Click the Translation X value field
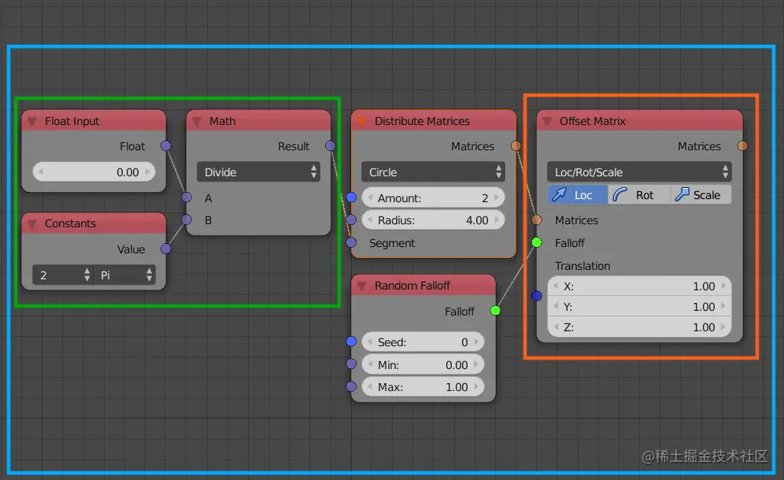The width and height of the screenshot is (784, 480). click(639, 286)
